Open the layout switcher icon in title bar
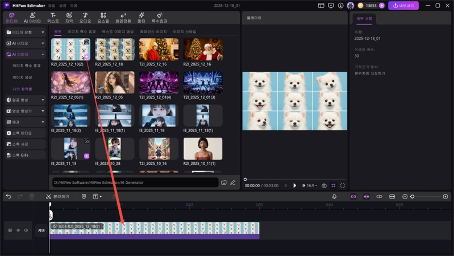 click(x=321, y=6)
